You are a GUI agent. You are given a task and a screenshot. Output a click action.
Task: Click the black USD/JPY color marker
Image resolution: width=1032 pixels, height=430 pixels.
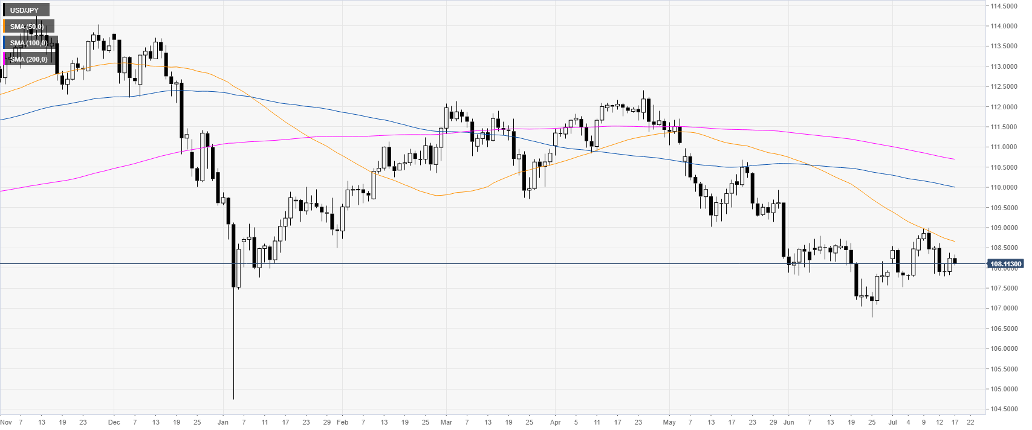pyautogui.click(x=4, y=10)
